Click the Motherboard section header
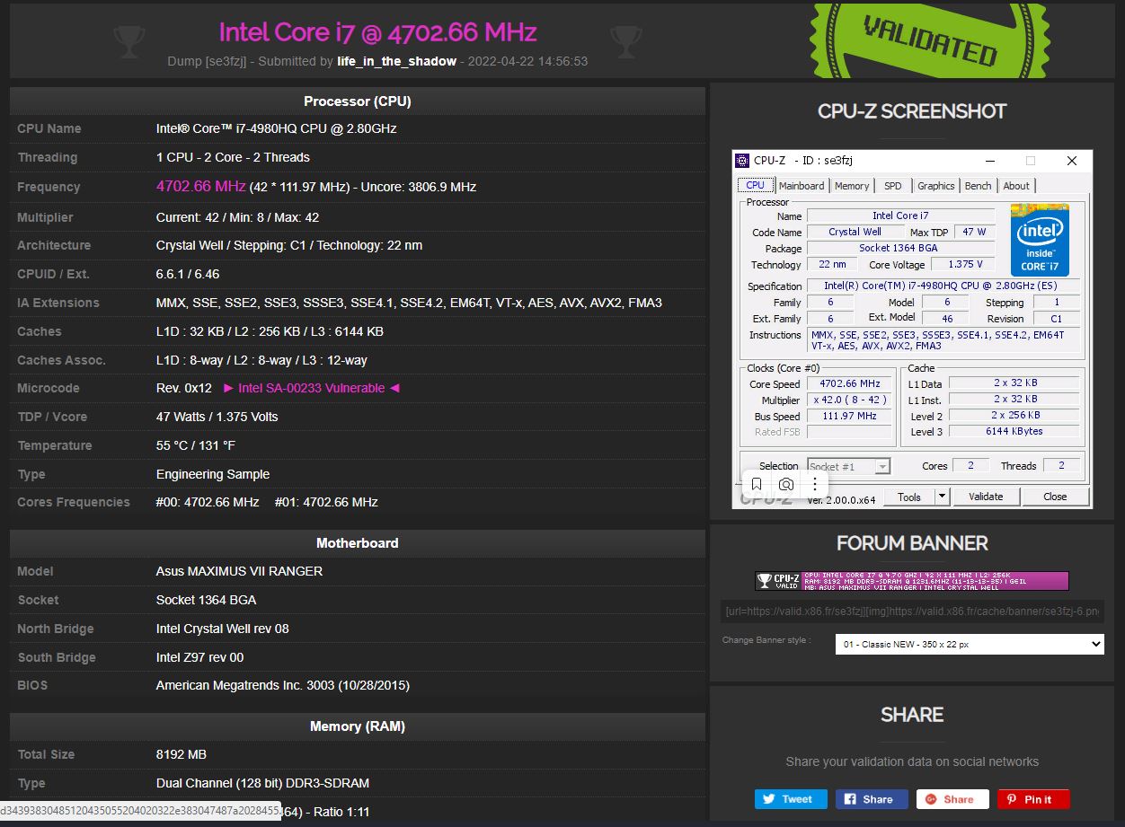The image size is (1125, 827). tap(358, 543)
